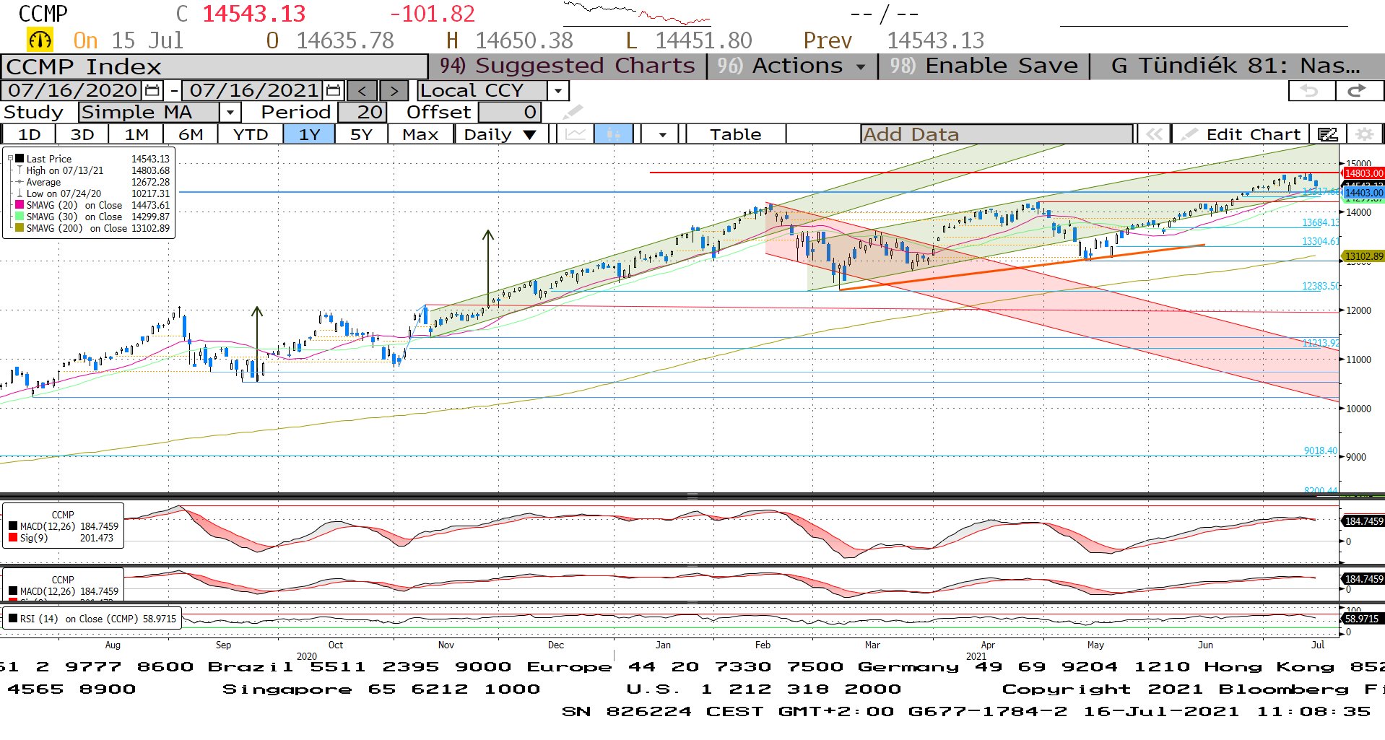The width and height of the screenshot is (1385, 740).
Task: Open the Daily periodicity dropdown
Action: point(529,134)
